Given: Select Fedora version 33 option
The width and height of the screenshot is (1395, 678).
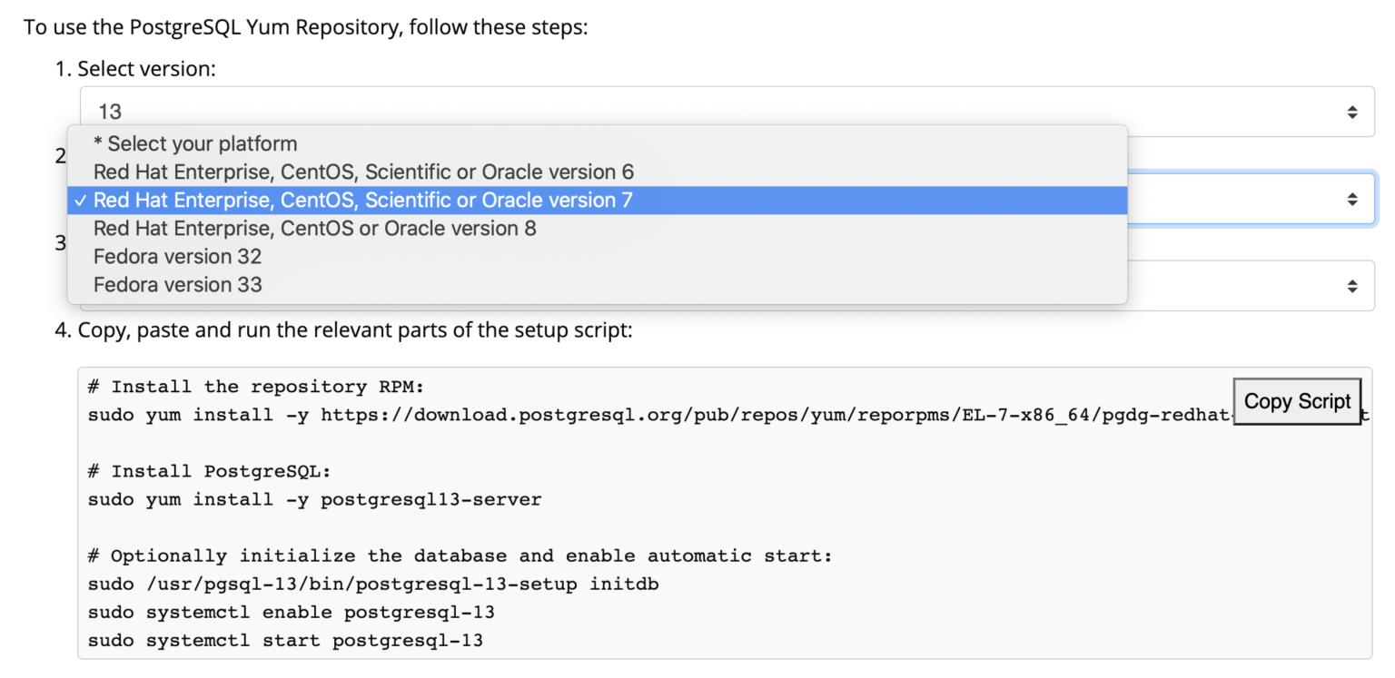Looking at the screenshot, I should point(598,284).
